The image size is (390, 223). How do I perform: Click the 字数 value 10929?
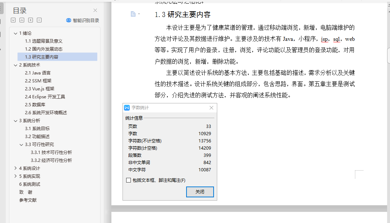205,133
